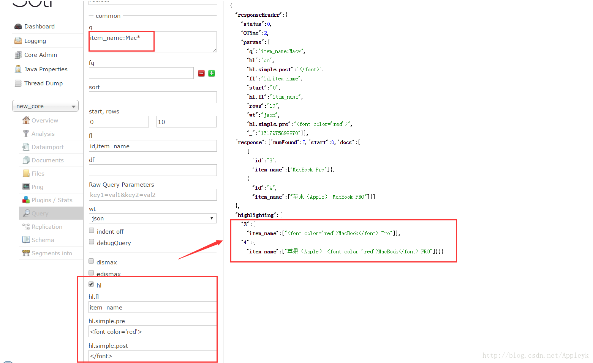Open the wt json format dropdown
This screenshot has height=363, width=593.
153,218
